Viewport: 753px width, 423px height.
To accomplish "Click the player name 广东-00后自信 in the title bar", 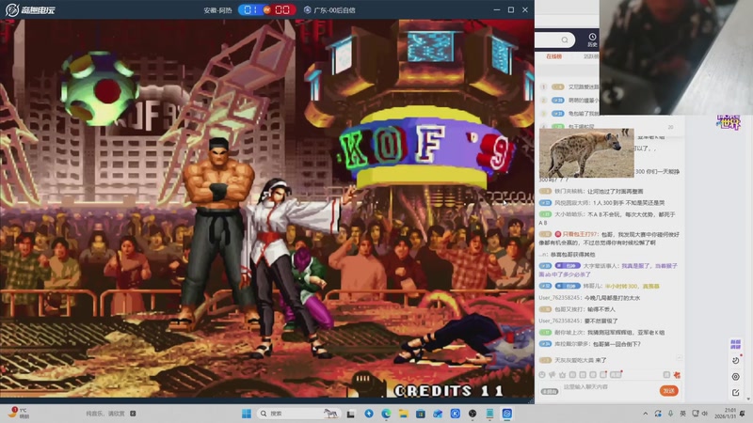I will [334, 10].
